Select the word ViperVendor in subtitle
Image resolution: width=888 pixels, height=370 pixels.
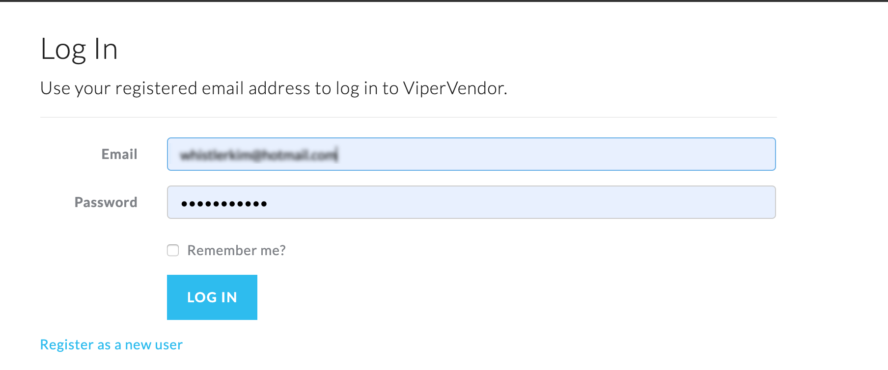(x=455, y=88)
